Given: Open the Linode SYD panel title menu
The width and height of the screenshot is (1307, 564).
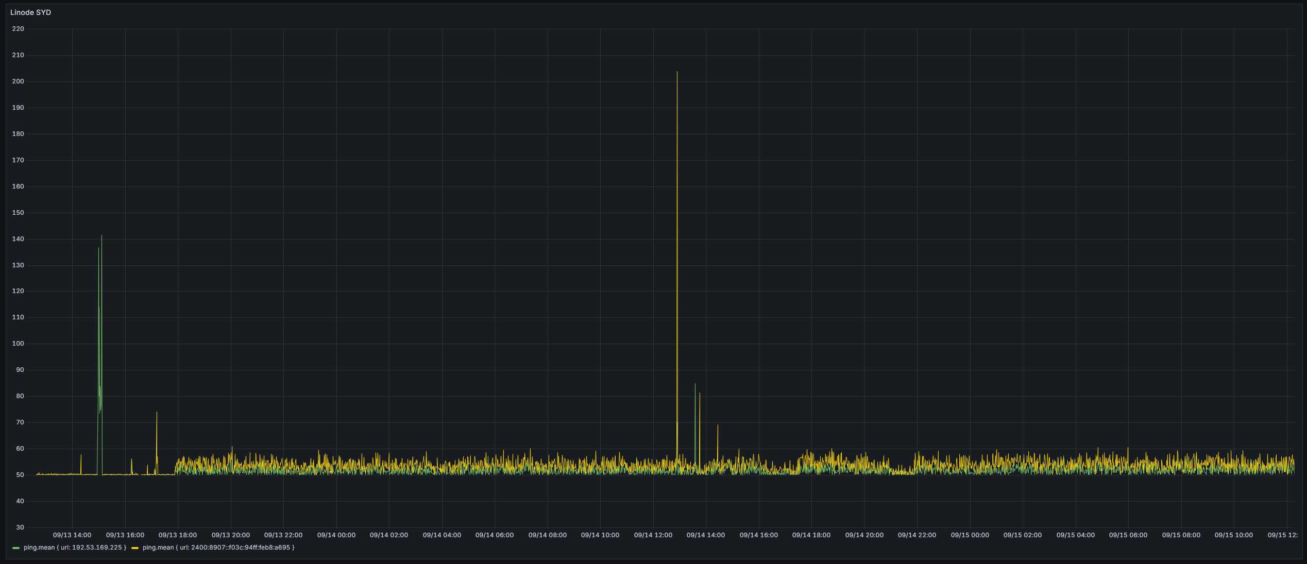Looking at the screenshot, I should tap(30, 12).
